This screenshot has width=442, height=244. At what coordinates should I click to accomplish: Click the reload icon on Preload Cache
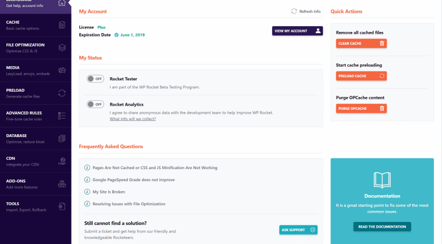click(382, 76)
